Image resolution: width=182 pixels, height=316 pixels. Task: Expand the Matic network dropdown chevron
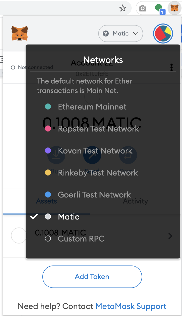point(136,33)
